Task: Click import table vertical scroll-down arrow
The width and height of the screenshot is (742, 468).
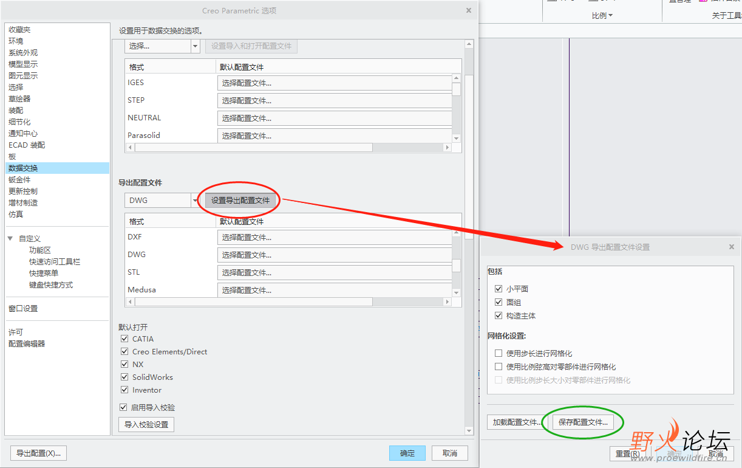Action: point(456,139)
